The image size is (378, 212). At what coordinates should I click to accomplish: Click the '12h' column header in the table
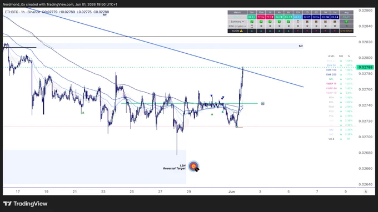(x=298, y=12)
